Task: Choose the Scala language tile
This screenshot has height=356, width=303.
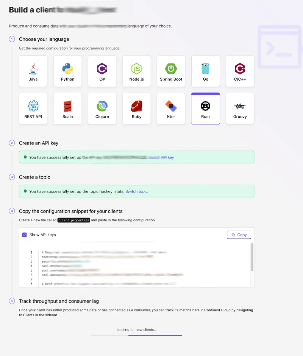Action: click(x=67, y=109)
